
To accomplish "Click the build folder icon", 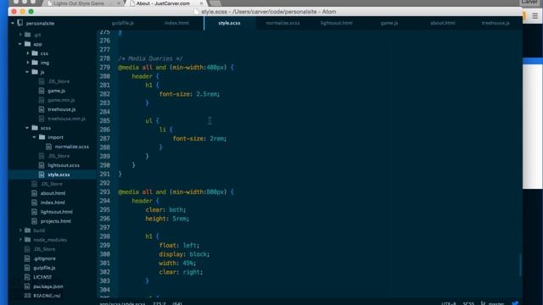I will point(28,230).
